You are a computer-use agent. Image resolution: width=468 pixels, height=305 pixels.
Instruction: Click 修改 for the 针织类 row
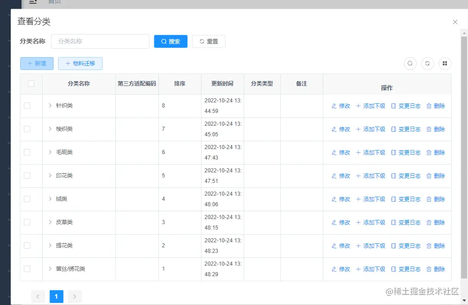point(341,106)
